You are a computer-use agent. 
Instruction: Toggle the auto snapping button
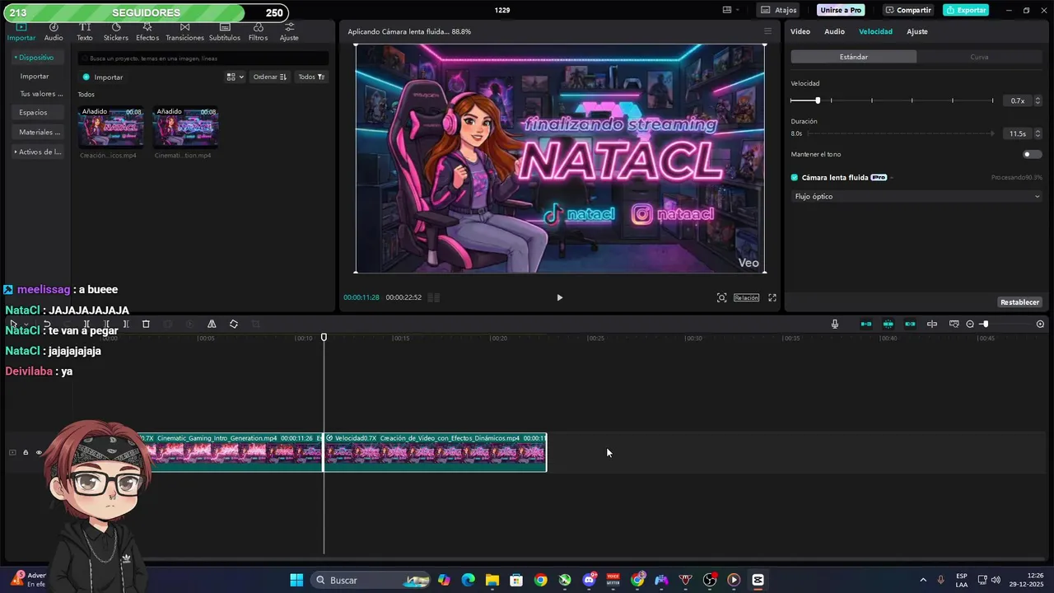[888, 325]
